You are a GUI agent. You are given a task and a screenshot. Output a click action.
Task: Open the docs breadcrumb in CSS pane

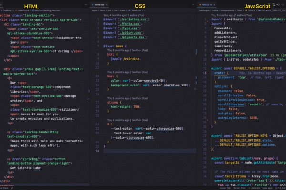pyautogui.click(x=102, y=10)
